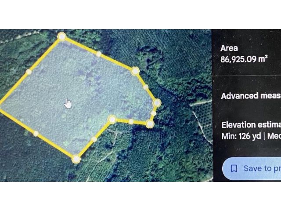Viewport: 281px width, 211px height.
Task: Click midpoint handle on the northeast top edge
Action: (x=98, y=54)
